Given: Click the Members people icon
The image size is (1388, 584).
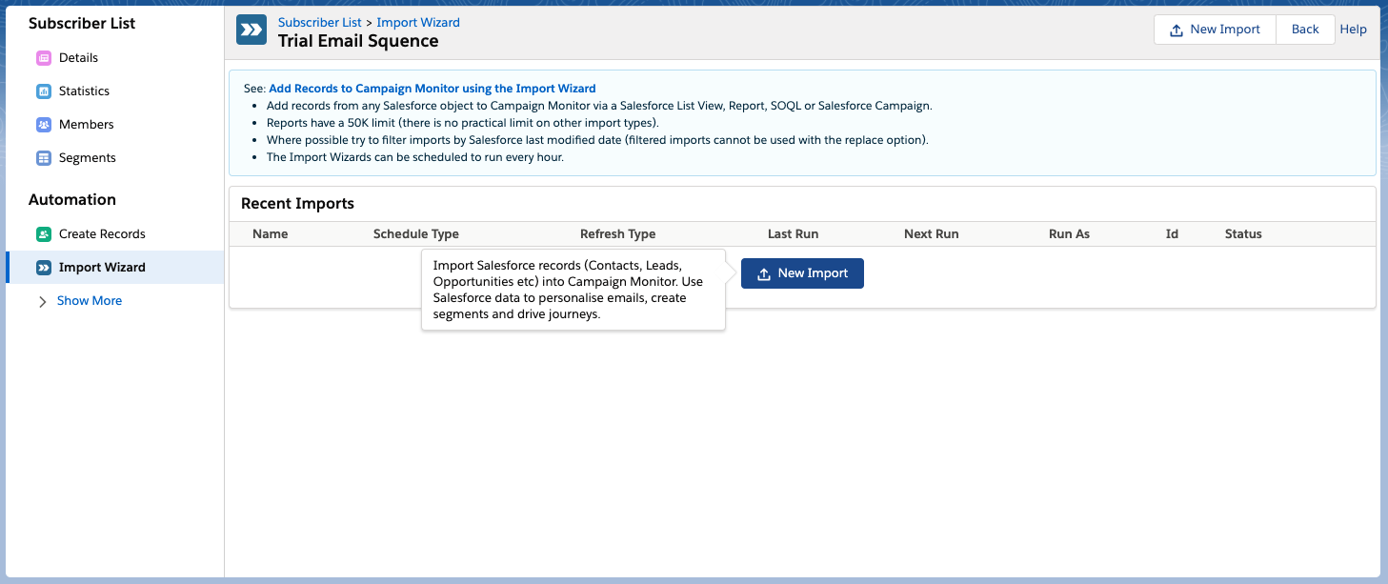Looking at the screenshot, I should [43, 125].
